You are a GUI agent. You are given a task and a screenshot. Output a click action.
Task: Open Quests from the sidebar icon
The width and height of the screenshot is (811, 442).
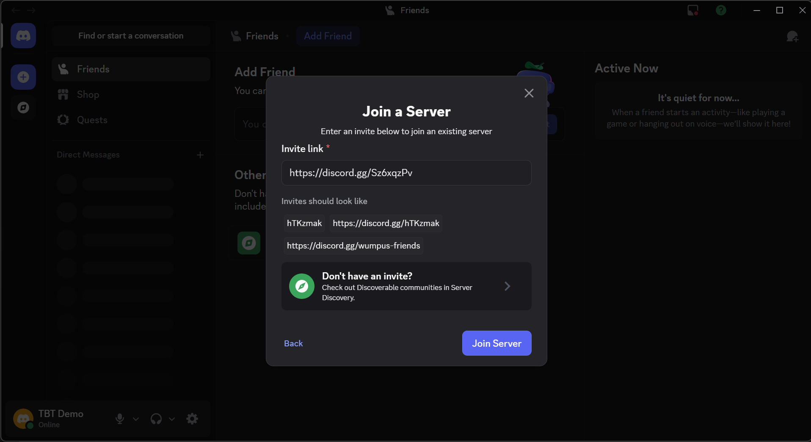(63, 120)
